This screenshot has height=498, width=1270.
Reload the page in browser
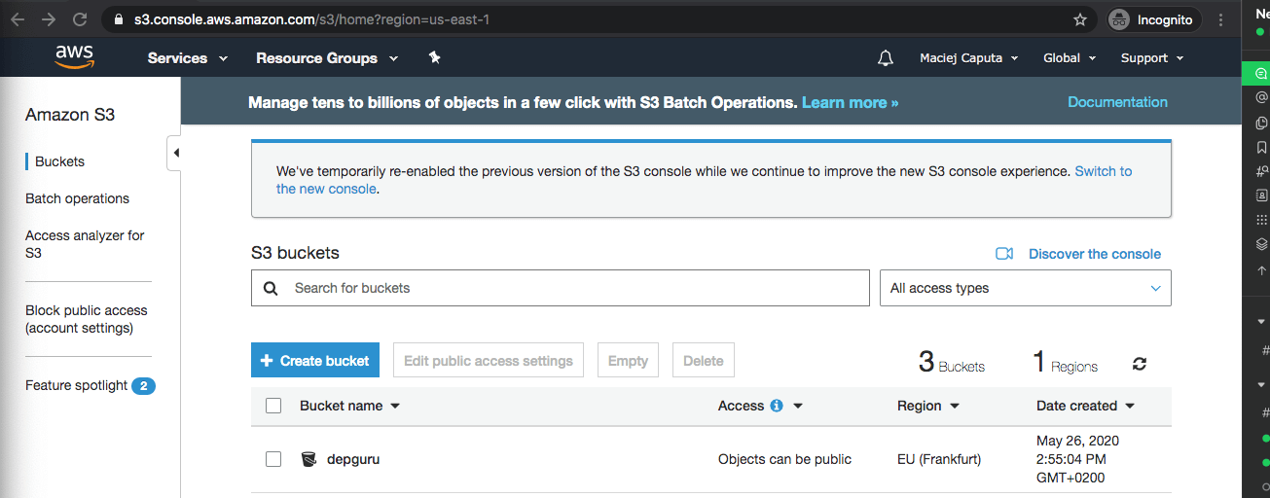80,19
